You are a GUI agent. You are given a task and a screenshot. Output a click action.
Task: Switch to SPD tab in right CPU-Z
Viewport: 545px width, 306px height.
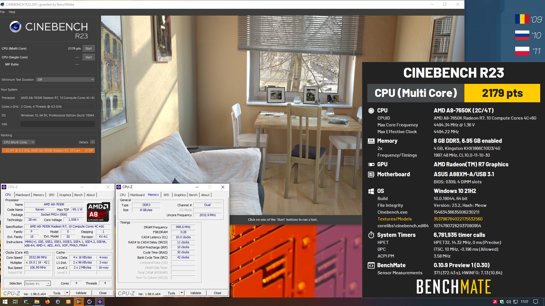click(x=166, y=195)
